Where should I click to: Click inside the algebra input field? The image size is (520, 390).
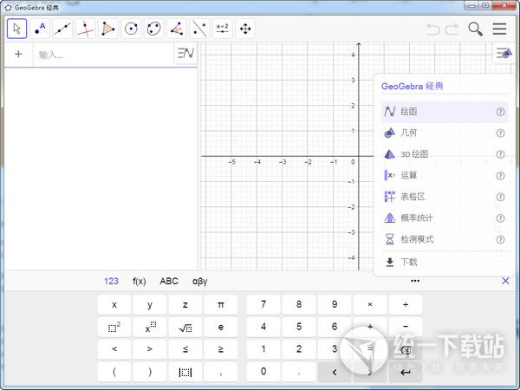103,55
